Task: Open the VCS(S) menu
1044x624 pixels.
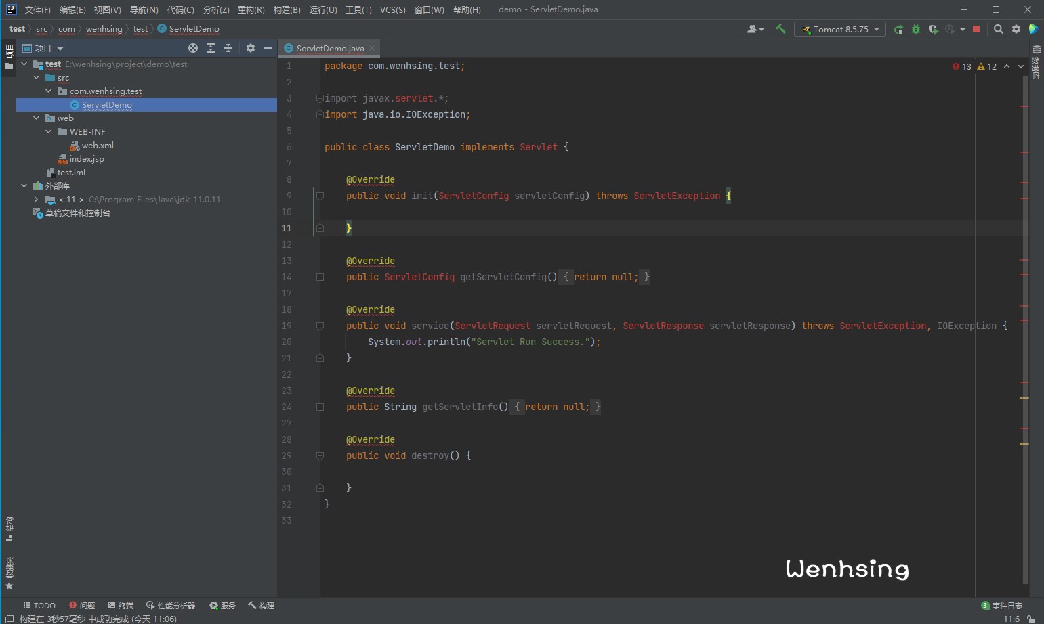Action: pyautogui.click(x=392, y=9)
